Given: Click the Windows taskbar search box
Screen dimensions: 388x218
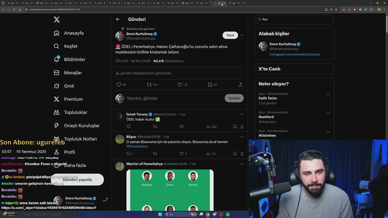Looking at the screenshot, I should [180, 214].
